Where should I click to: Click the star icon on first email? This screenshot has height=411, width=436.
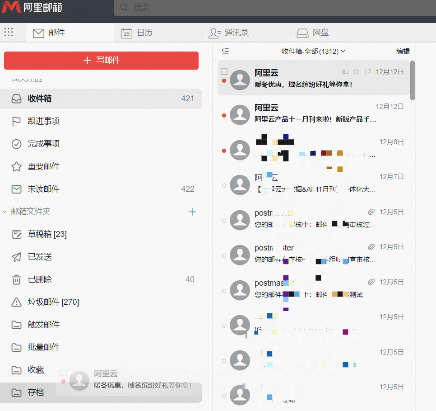[x=356, y=71]
